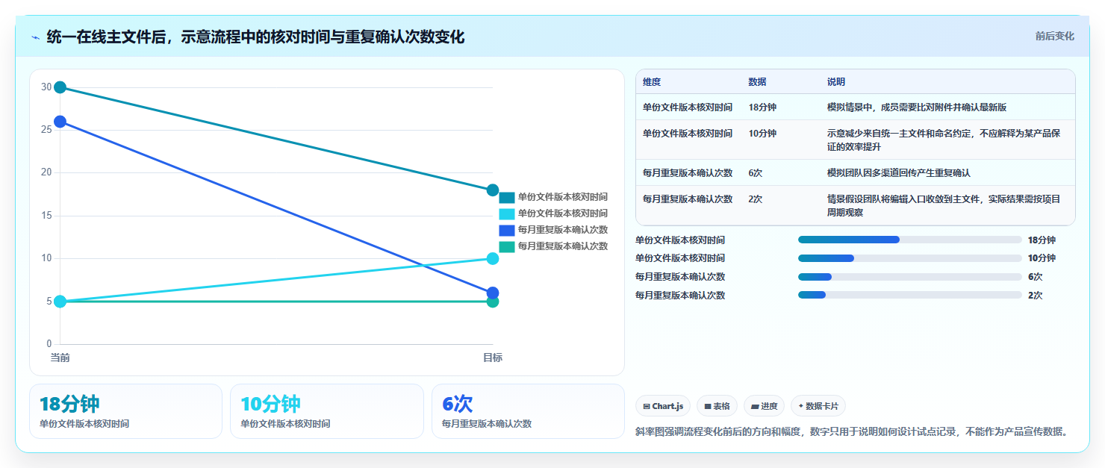Click the progress bar labeled 10分钟
The width and height of the screenshot is (1105, 468).
[909, 258]
